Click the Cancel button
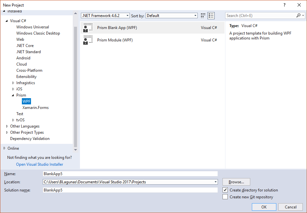307x213 pixels. click(291, 207)
